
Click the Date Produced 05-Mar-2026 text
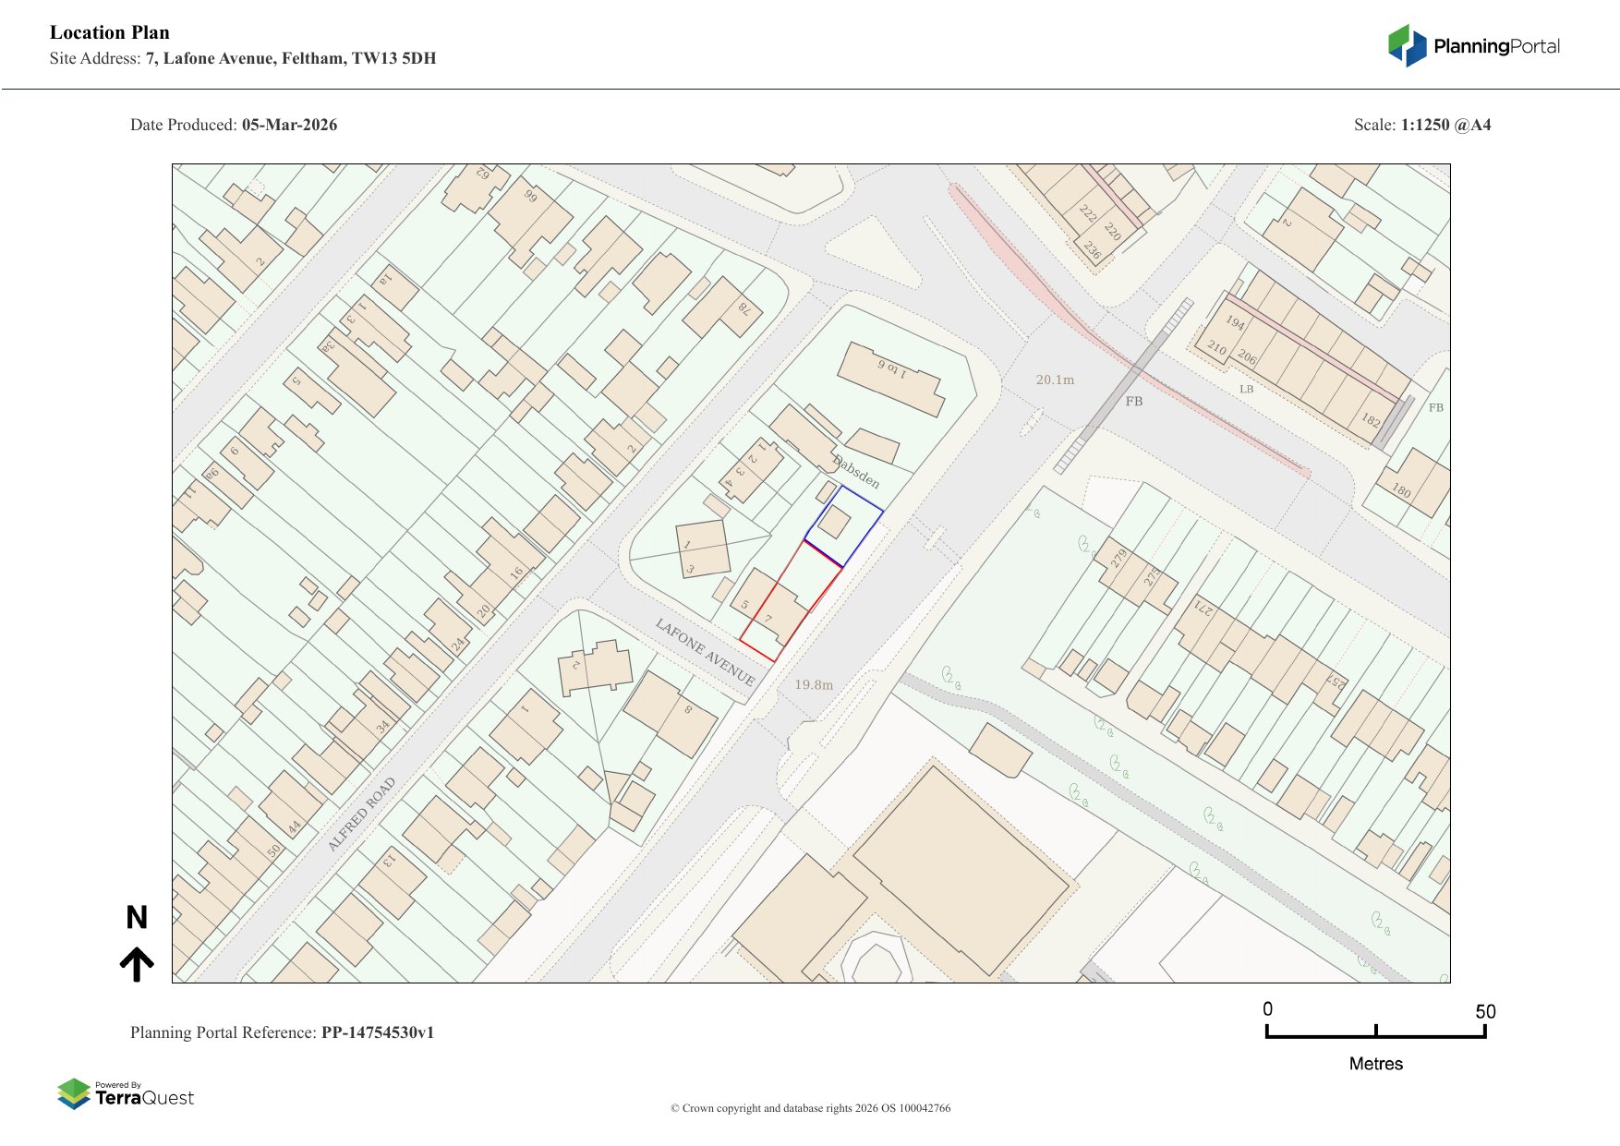coord(234,125)
